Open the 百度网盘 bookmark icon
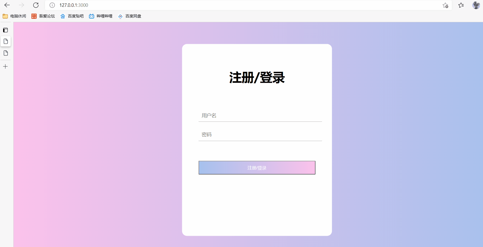The width and height of the screenshot is (483, 247). click(120, 16)
